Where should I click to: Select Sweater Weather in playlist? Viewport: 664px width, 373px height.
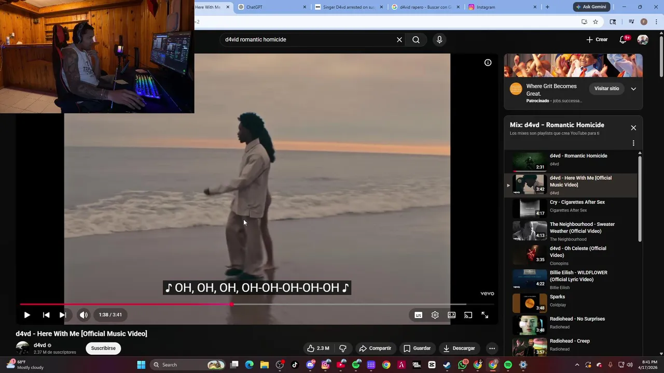click(571, 231)
